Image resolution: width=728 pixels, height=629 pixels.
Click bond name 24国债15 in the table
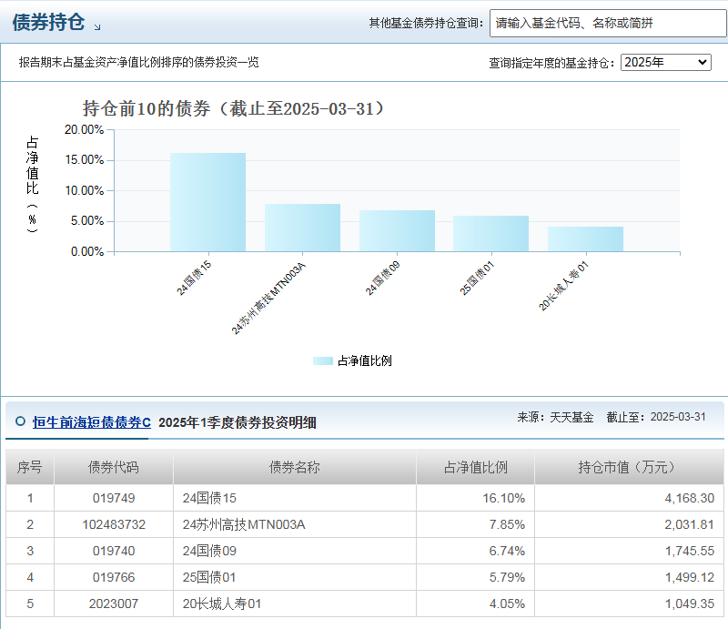209,498
